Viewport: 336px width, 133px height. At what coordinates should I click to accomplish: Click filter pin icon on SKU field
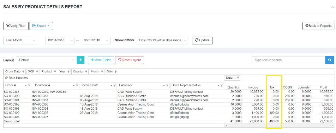click(37, 72)
